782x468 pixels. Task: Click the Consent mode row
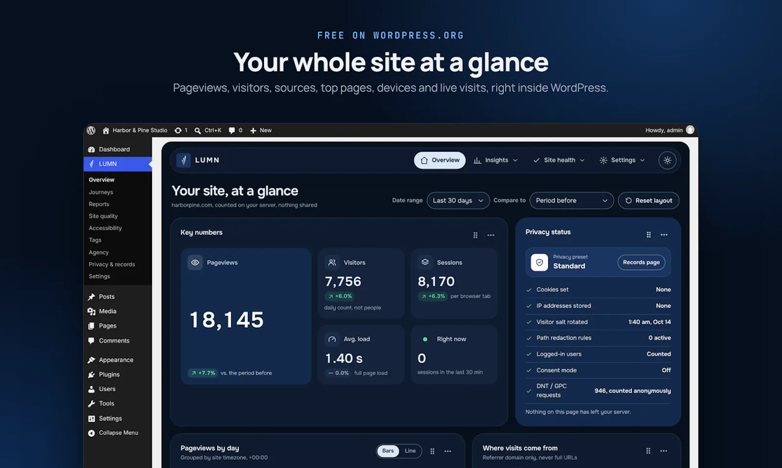(x=598, y=370)
